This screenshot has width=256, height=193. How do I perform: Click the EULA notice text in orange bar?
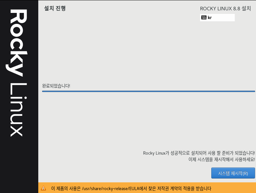tap(131, 188)
